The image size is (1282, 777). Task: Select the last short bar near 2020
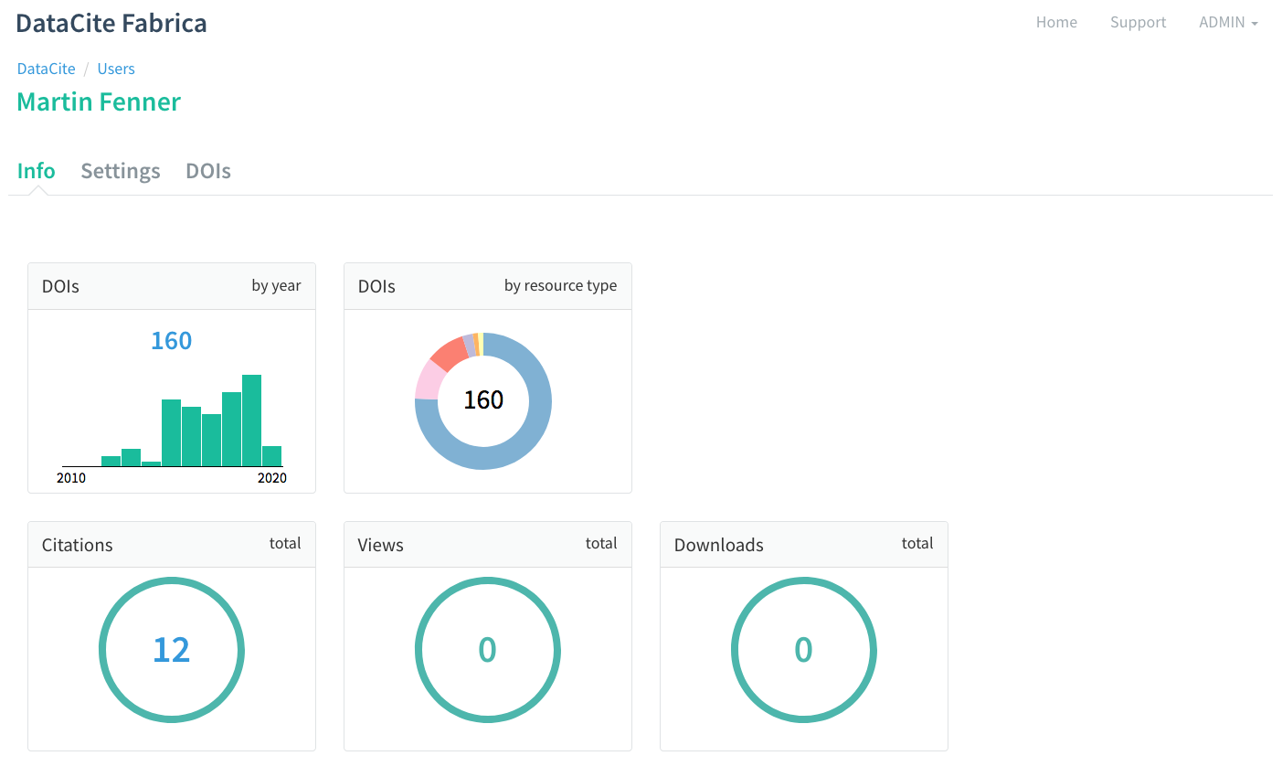click(x=272, y=456)
